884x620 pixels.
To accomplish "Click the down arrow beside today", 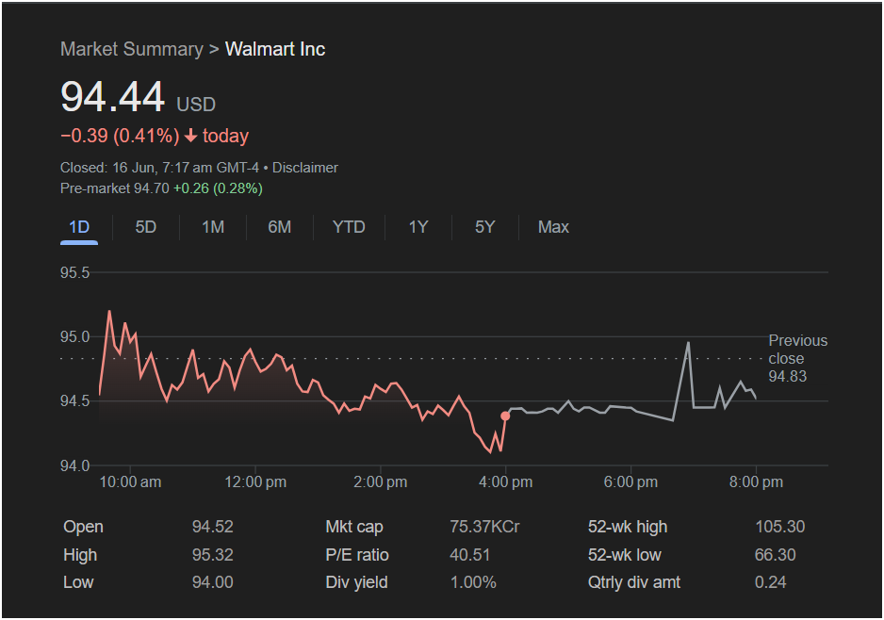I will point(190,136).
